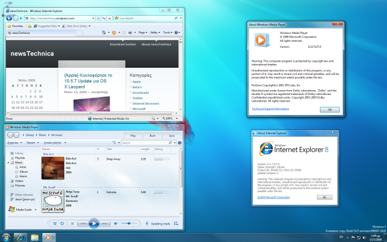Switch to the Burn tab
Screen dimensions: 387x242
pyautogui.click(x=152, y=136)
